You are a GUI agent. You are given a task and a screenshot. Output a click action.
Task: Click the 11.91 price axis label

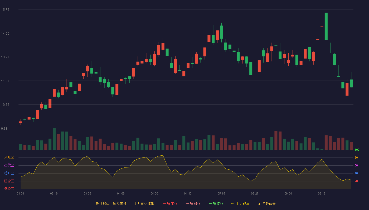5,81
